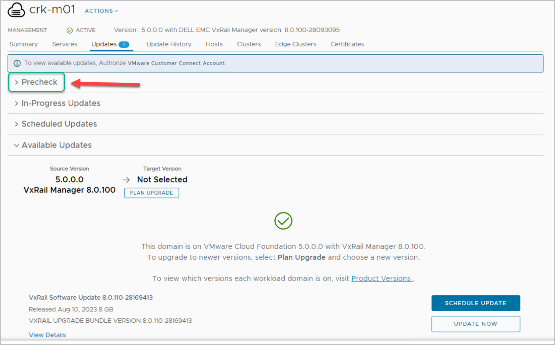Click the Not Selected target version text

[162, 179]
